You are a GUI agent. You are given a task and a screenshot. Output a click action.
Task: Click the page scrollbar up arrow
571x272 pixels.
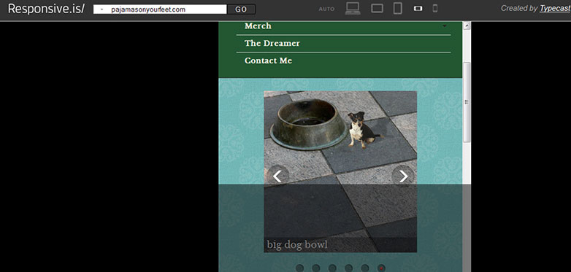tap(467, 26)
